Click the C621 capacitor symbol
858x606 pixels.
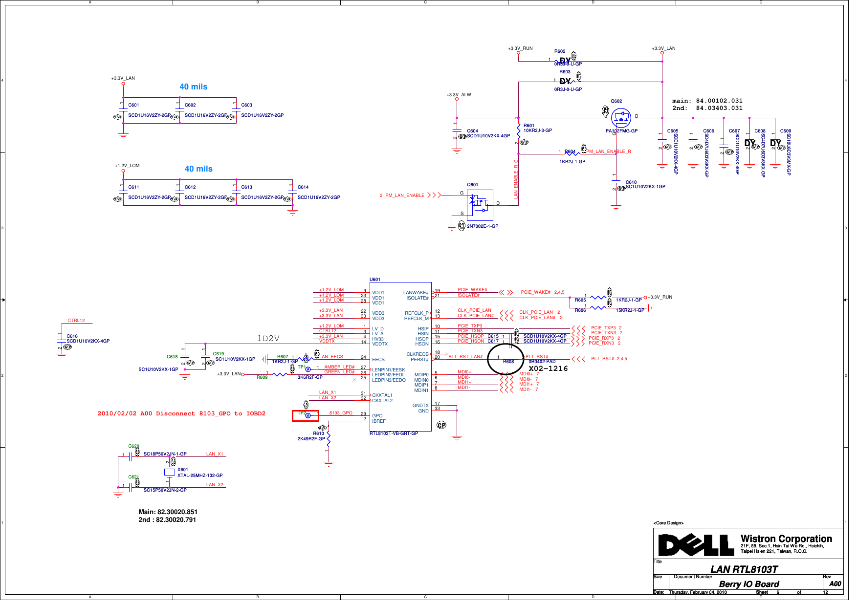point(131,487)
